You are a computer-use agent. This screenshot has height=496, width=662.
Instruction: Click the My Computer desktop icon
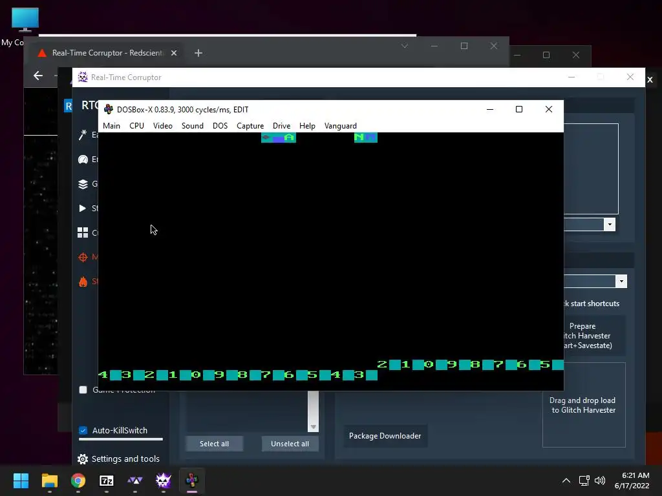coord(24,26)
